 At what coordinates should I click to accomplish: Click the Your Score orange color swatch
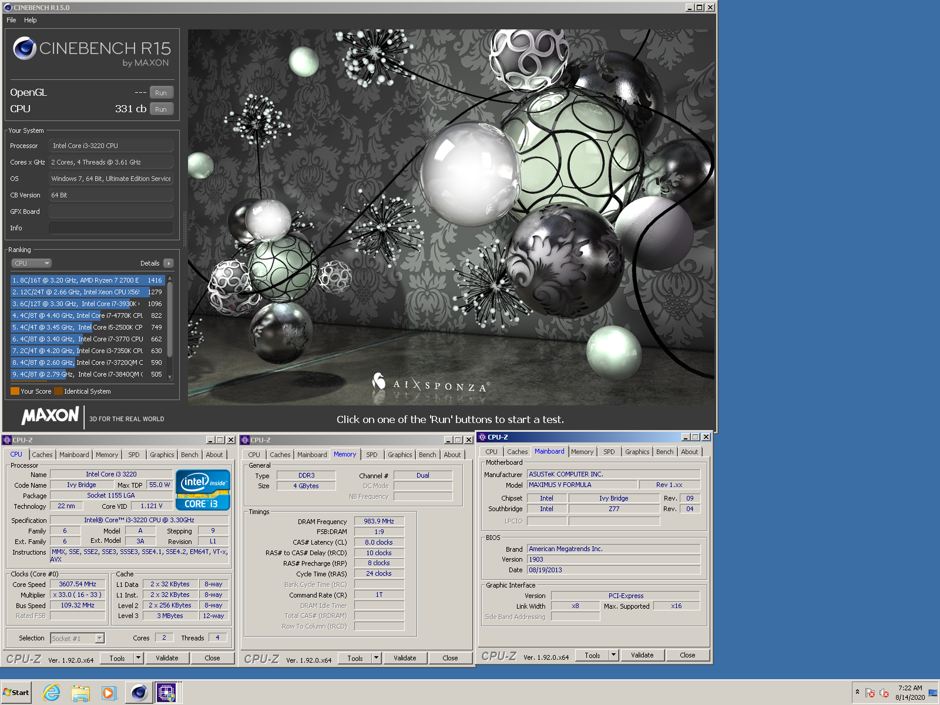click(15, 391)
